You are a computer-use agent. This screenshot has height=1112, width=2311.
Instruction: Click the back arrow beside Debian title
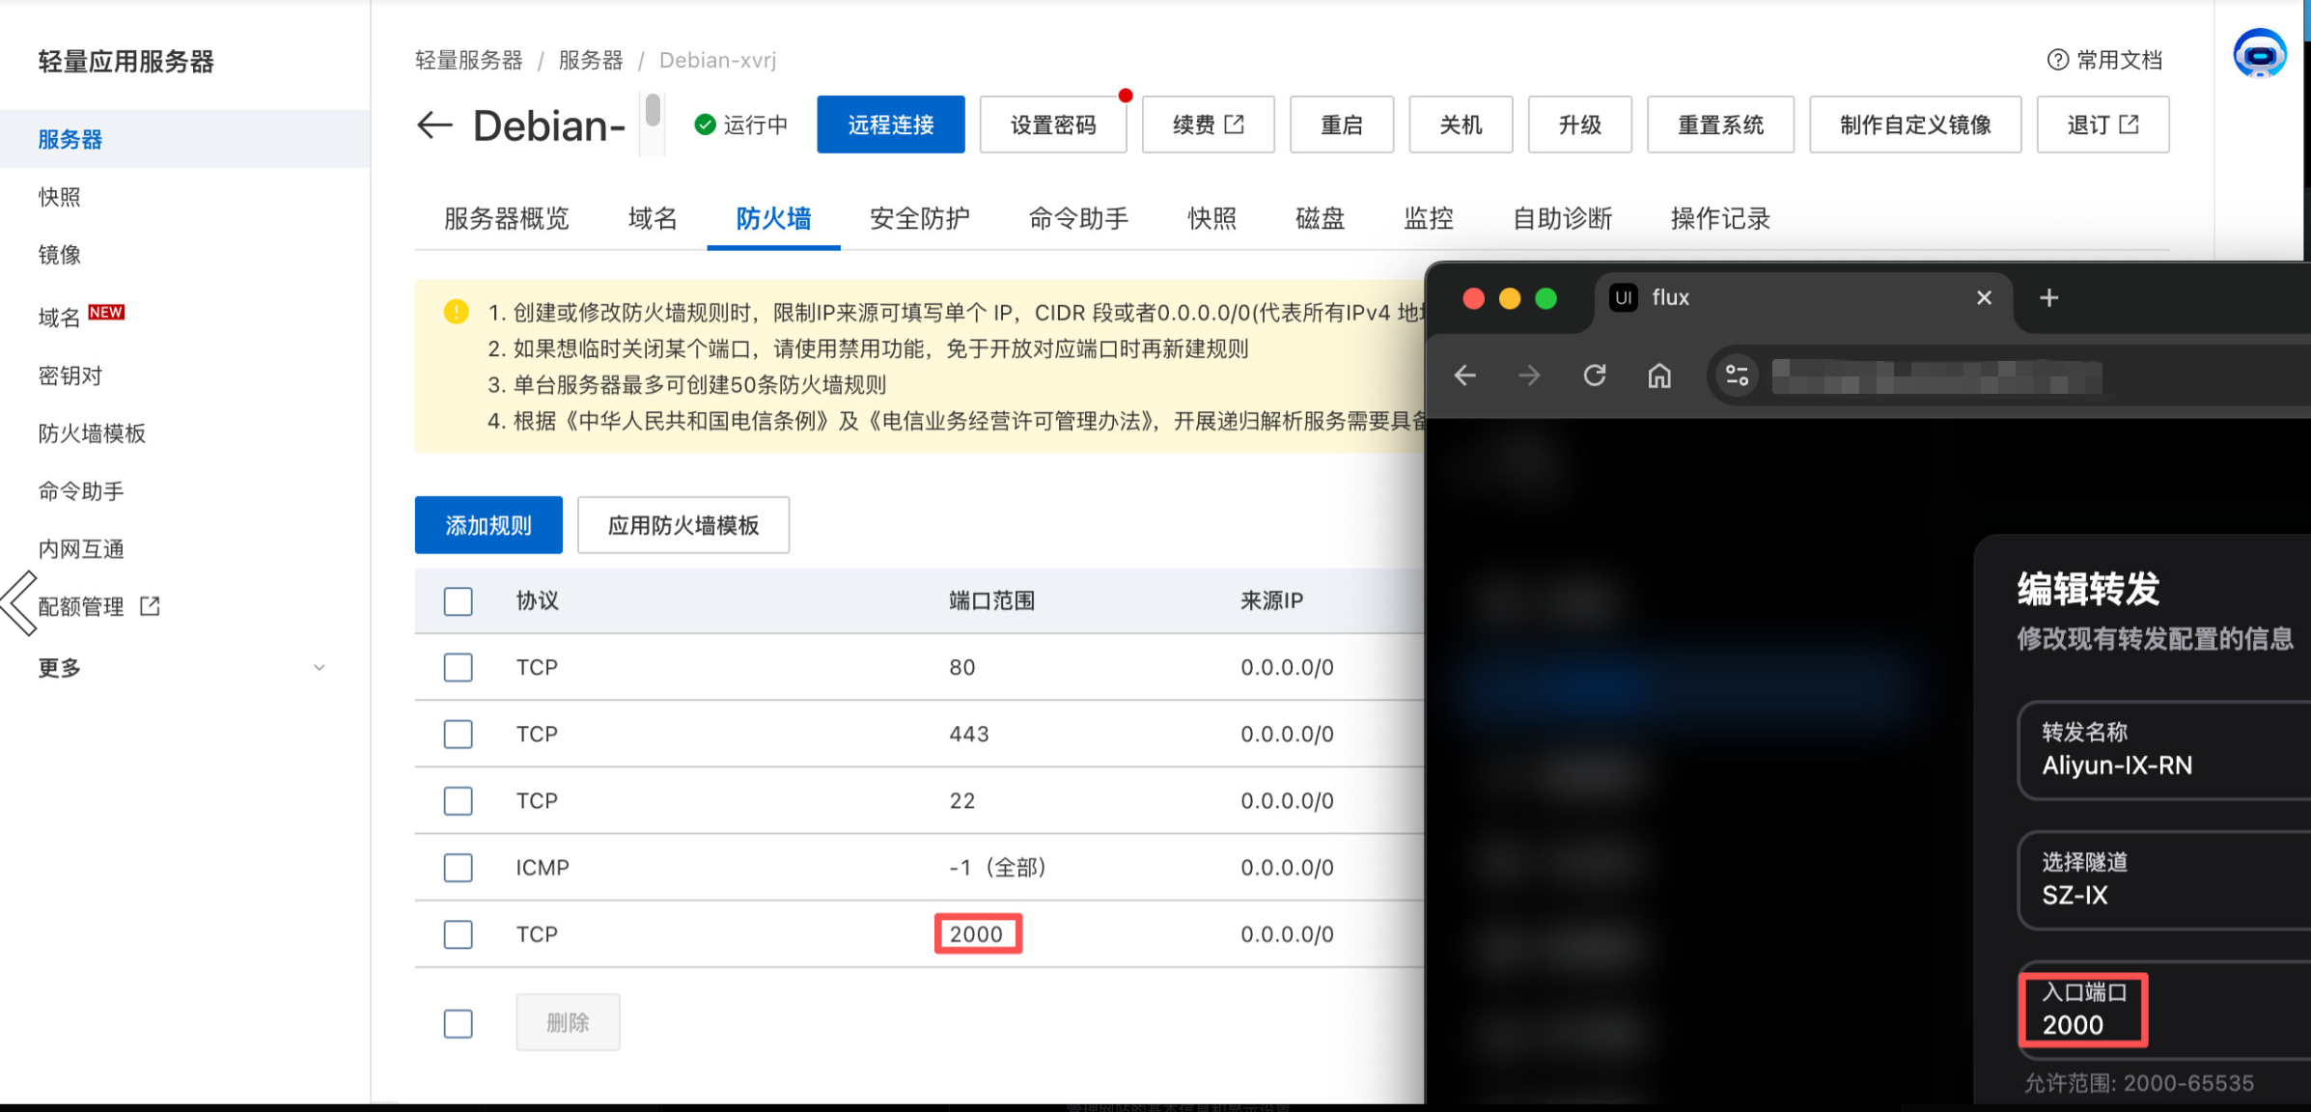pyautogui.click(x=434, y=125)
